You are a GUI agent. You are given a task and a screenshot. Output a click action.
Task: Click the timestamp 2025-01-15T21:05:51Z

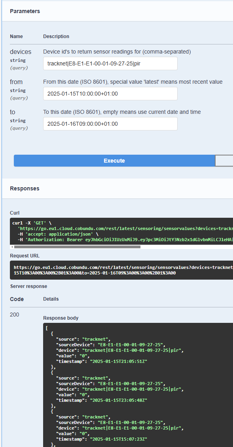(118, 361)
